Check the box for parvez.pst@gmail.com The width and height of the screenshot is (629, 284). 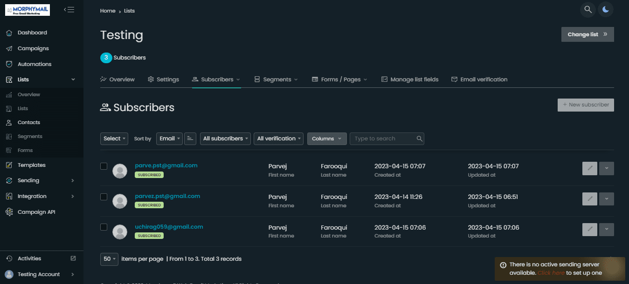click(x=104, y=197)
